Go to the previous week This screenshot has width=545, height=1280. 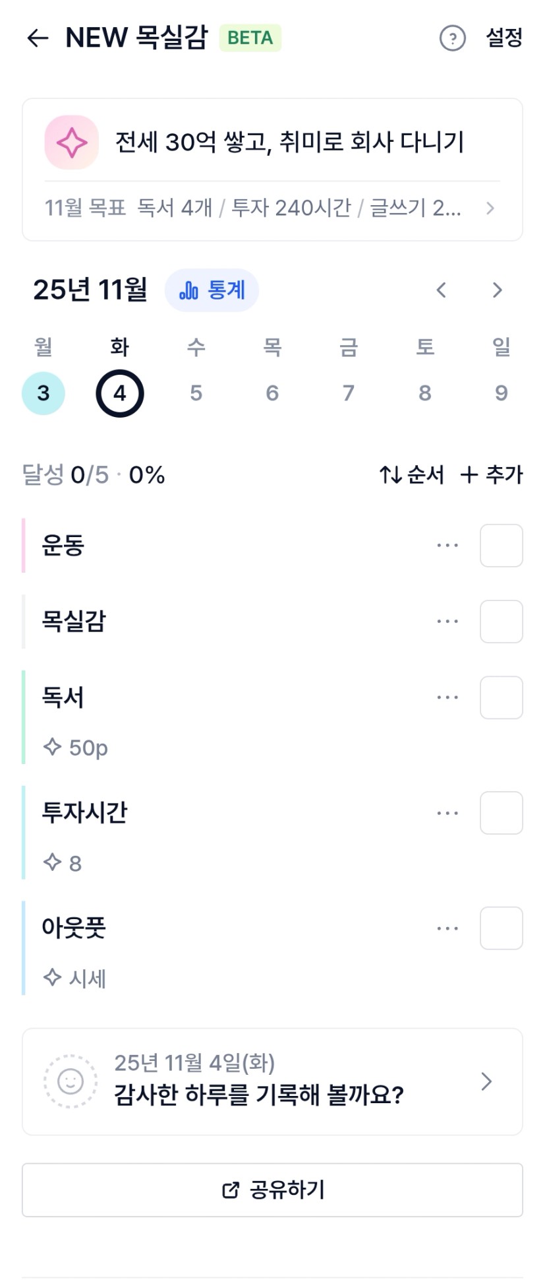[x=442, y=290]
